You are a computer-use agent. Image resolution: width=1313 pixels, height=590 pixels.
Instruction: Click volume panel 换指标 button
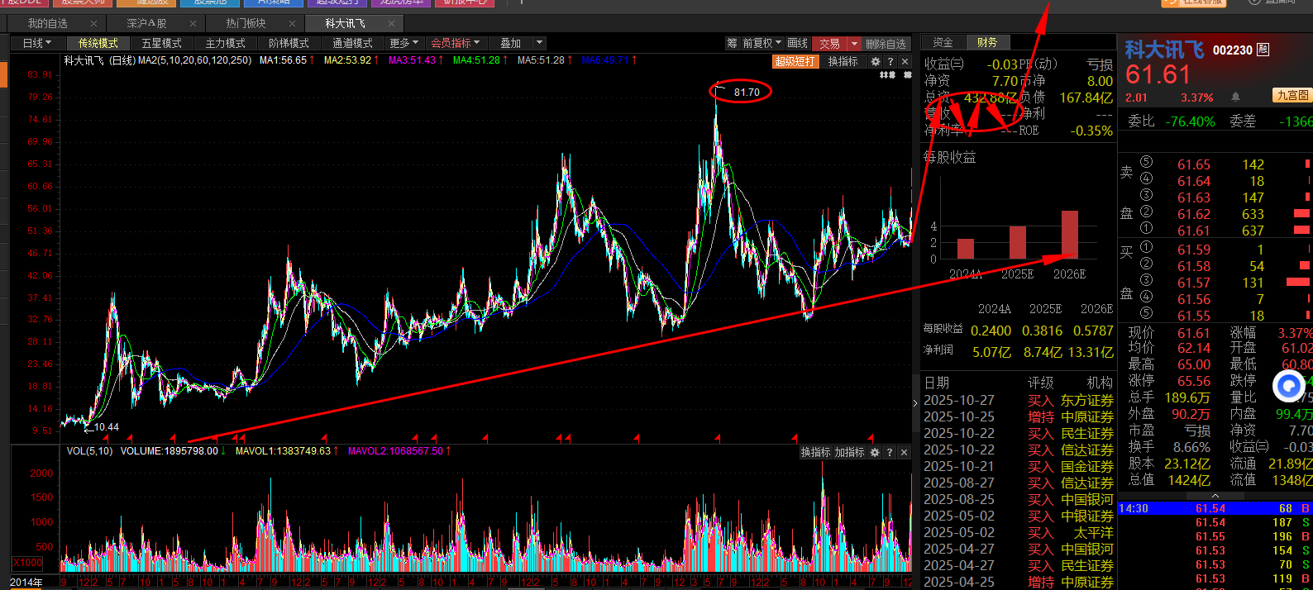[815, 453]
